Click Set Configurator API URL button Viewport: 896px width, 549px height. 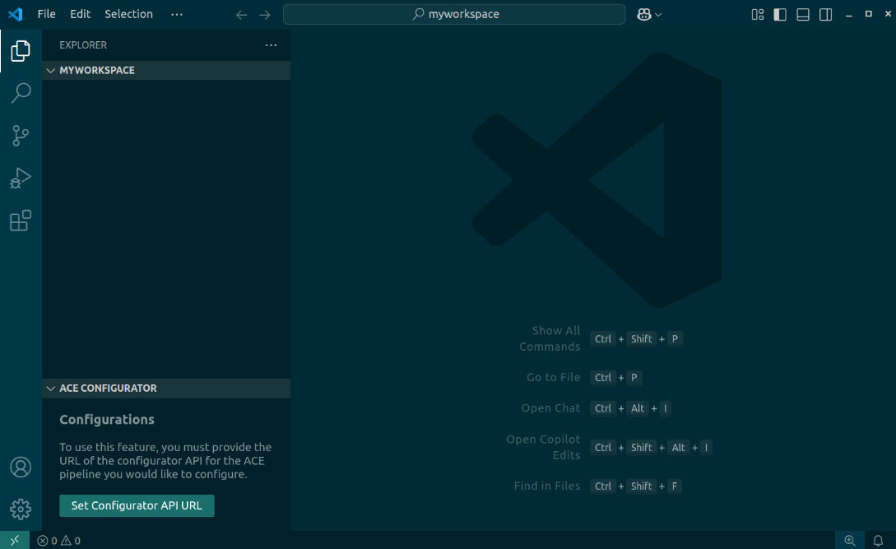[137, 505]
